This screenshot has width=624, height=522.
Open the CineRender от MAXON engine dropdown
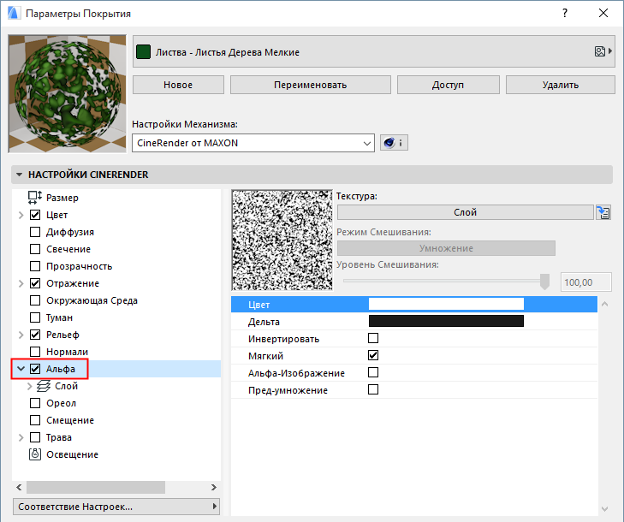pos(253,143)
